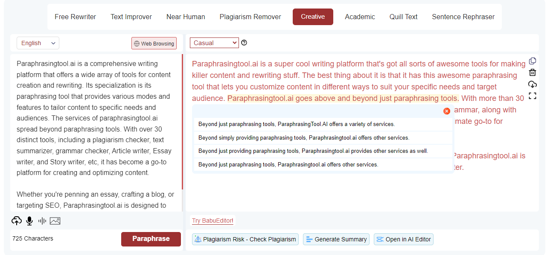Viewport: 556px width, 255px height.
Task: Pick suggestion ending "provides other services as well"
Action: tap(323, 151)
